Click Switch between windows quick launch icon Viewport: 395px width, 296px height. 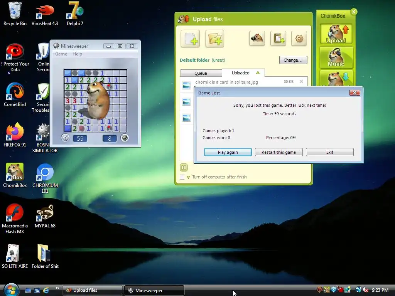(x=37, y=290)
